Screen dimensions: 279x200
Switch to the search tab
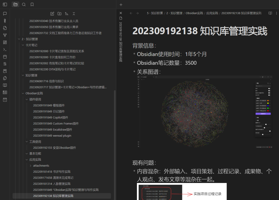point(24,4)
